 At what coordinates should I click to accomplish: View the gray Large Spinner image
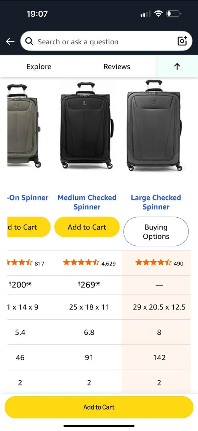pos(154,126)
